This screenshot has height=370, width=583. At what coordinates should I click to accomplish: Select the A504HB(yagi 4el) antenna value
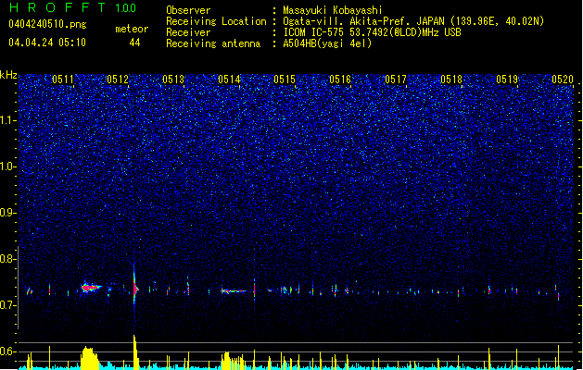(327, 43)
